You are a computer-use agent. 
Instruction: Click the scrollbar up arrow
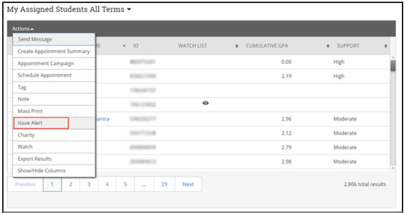coord(393,57)
